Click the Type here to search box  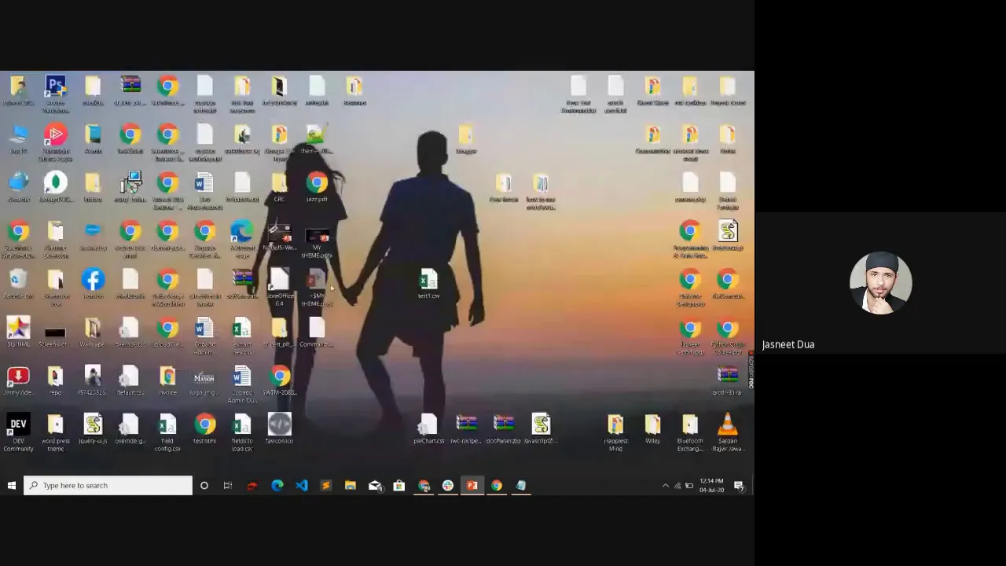[108, 486]
